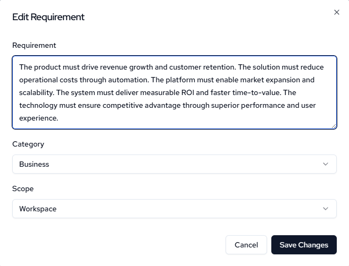Save Changes to the requirement
The height and width of the screenshot is (266, 349).
tap(304, 245)
